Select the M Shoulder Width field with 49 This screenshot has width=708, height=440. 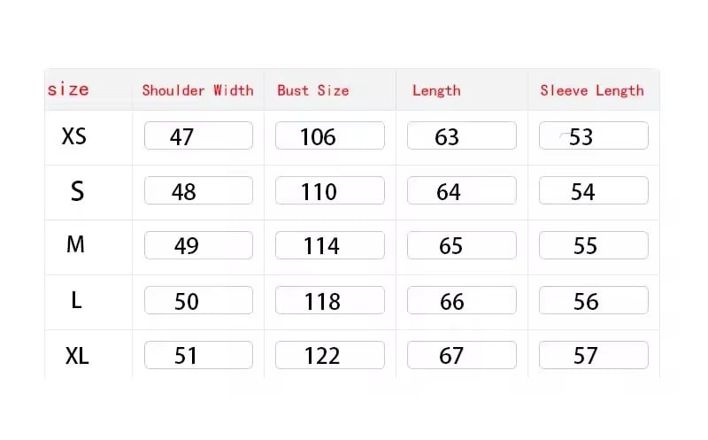(198, 246)
